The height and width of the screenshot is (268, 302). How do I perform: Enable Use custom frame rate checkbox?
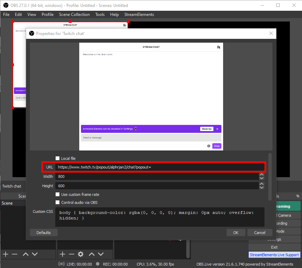click(x=57, y=194)
